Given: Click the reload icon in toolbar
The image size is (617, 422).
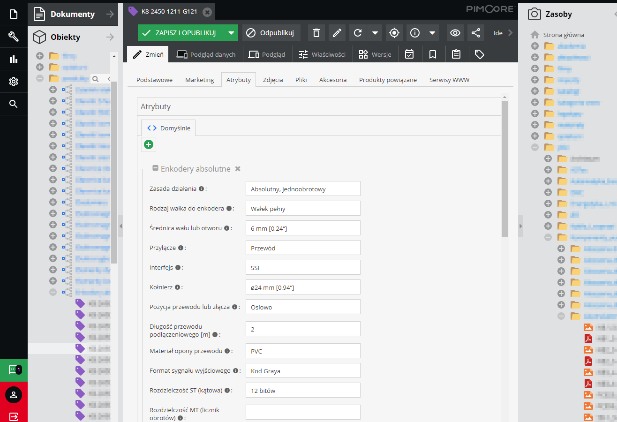Looking at the screenshot, I should click(358, 33).
